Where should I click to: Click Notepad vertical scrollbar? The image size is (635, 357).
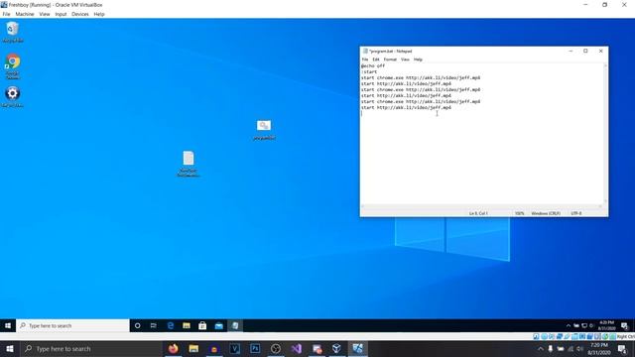click(605, 133)
